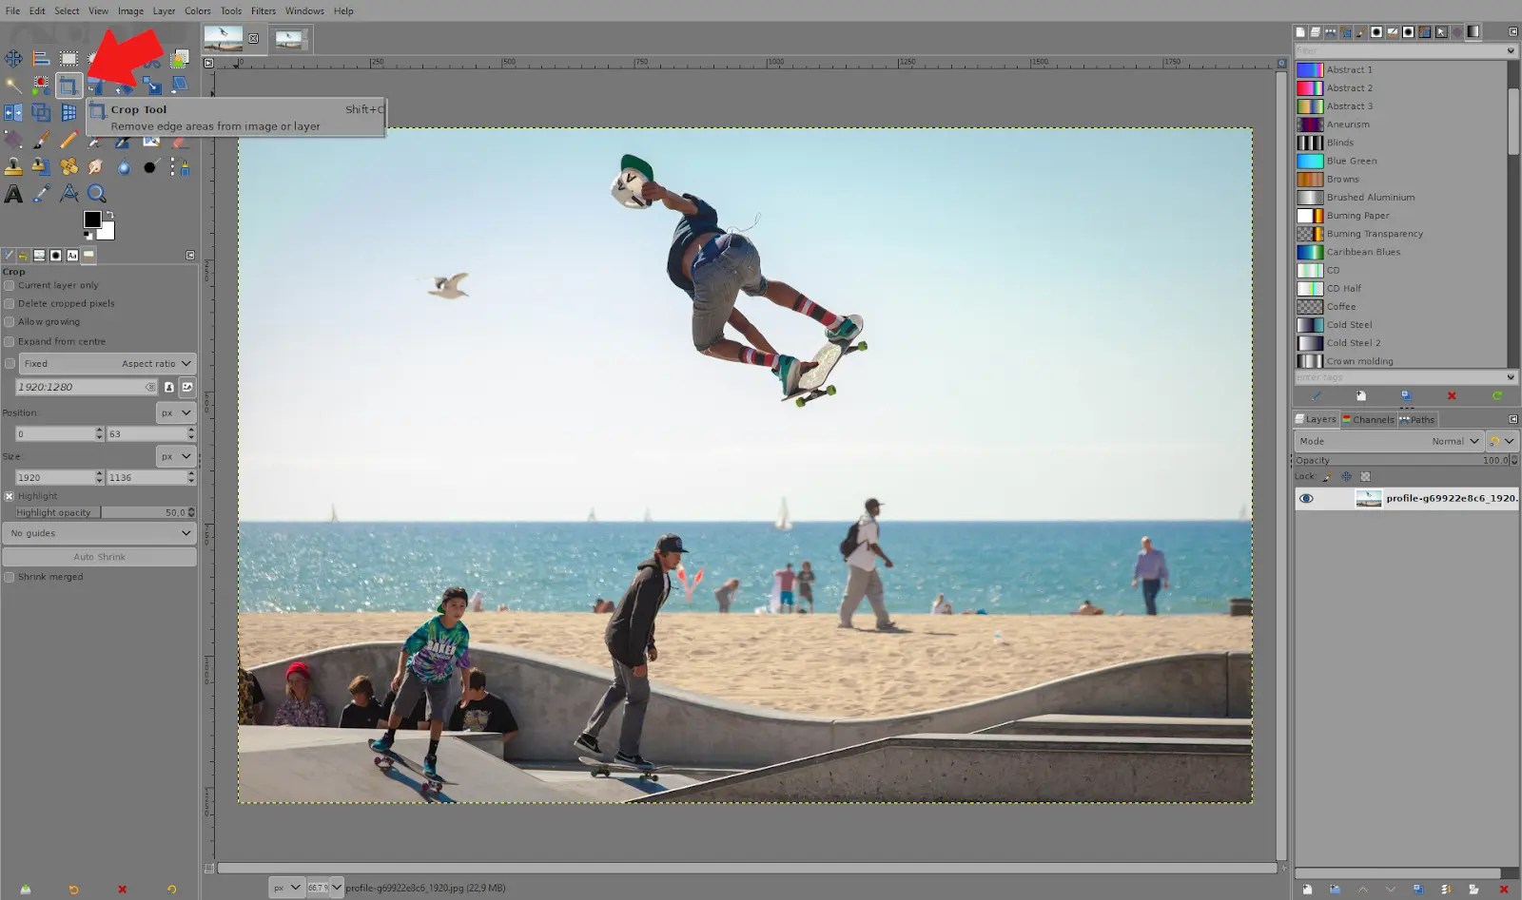The width and height of the screenshot is (1522, 900).
Task: Pick the Zoom tool
Action: (96, 193)
